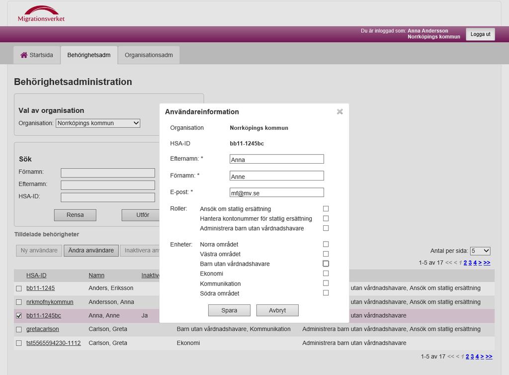The height and width of the screenshot is (375, 509).
Task: Click last page arrows in bottom pagination
Action: click(489, 357)
